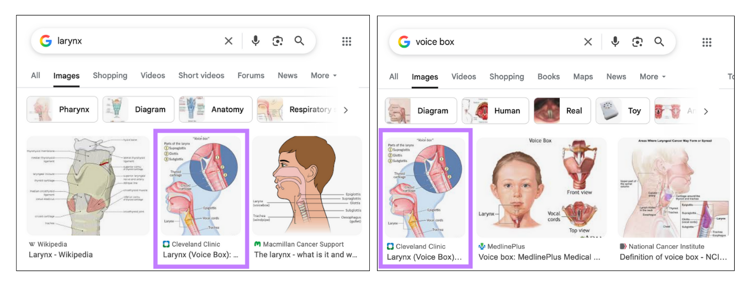Filter larynx images by Pharynx chip
The width and height of the screenshot is (754, 286).
[62, 109]
